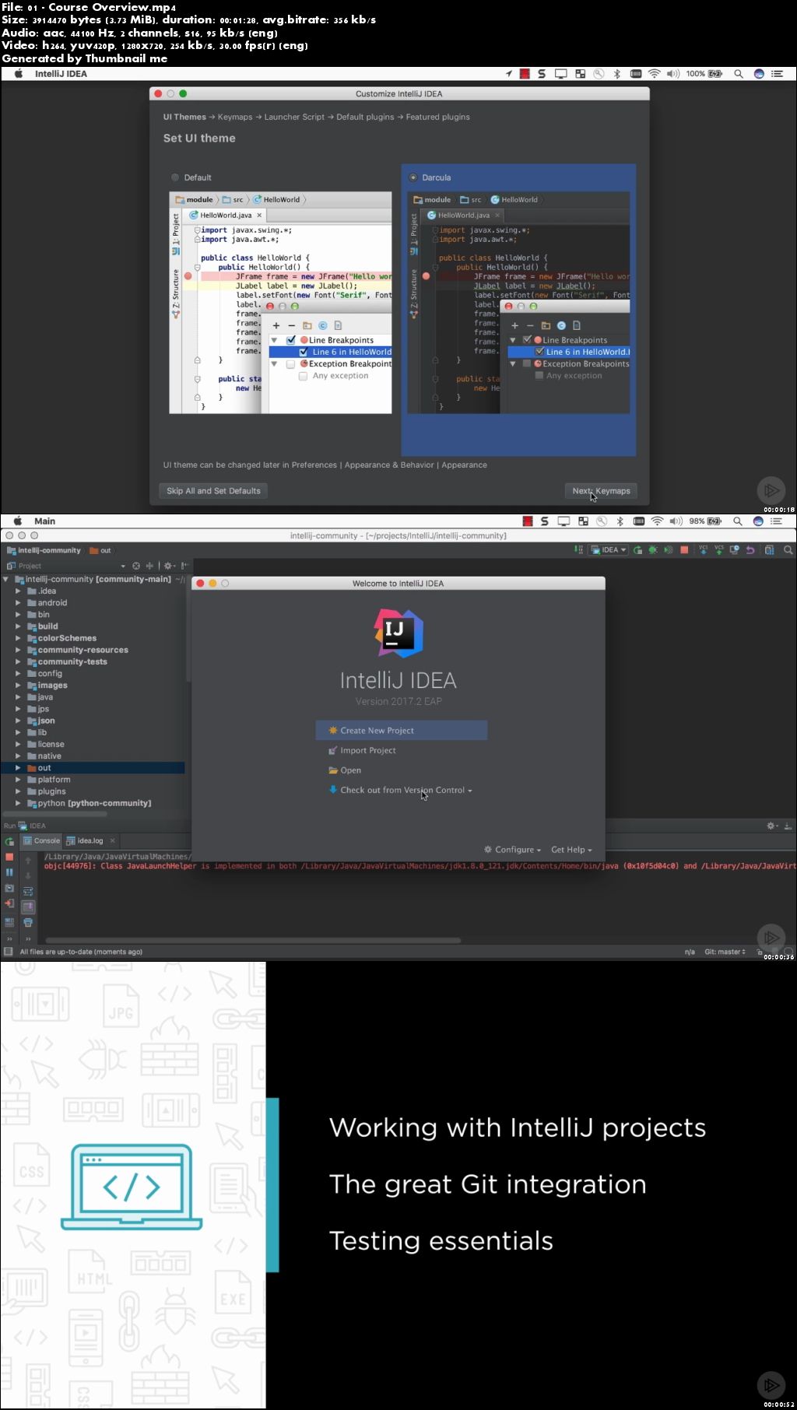Click Dump Threads camera icon

pyautogui.click(x=9, y=888)
